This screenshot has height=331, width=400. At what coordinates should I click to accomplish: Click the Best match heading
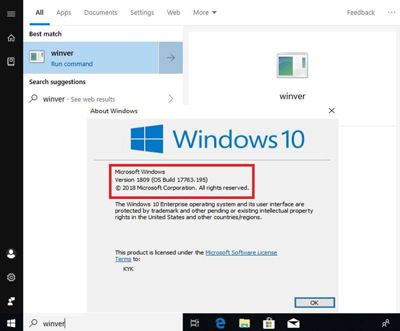[x=45, y=34]
